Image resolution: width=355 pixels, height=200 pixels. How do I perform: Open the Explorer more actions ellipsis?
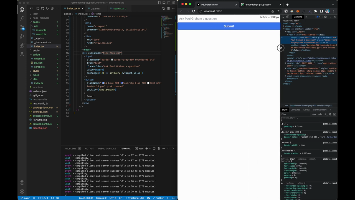(57, 8)
